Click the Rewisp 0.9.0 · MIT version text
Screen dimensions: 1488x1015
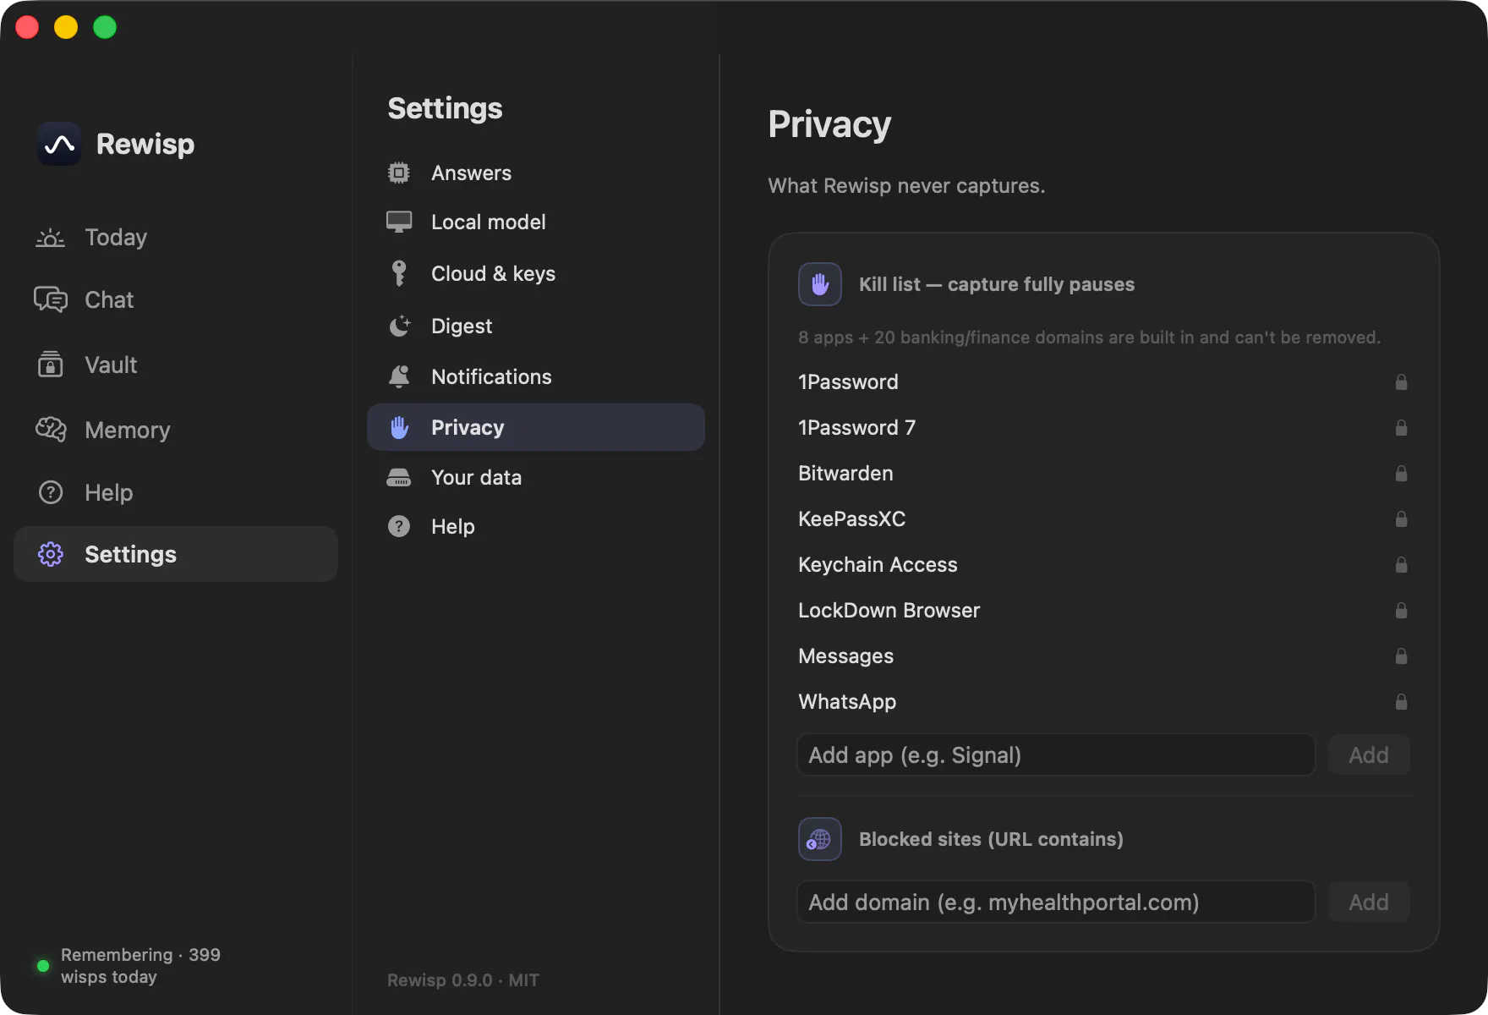(x=463, y=980)
